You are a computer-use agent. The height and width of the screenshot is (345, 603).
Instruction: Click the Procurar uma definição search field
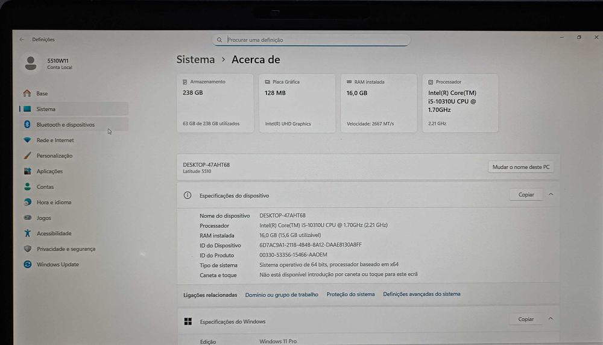[311, 40]
